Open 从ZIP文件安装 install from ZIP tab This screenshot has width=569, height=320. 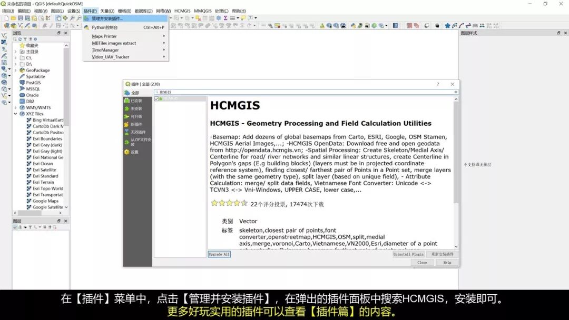[138, 142]
